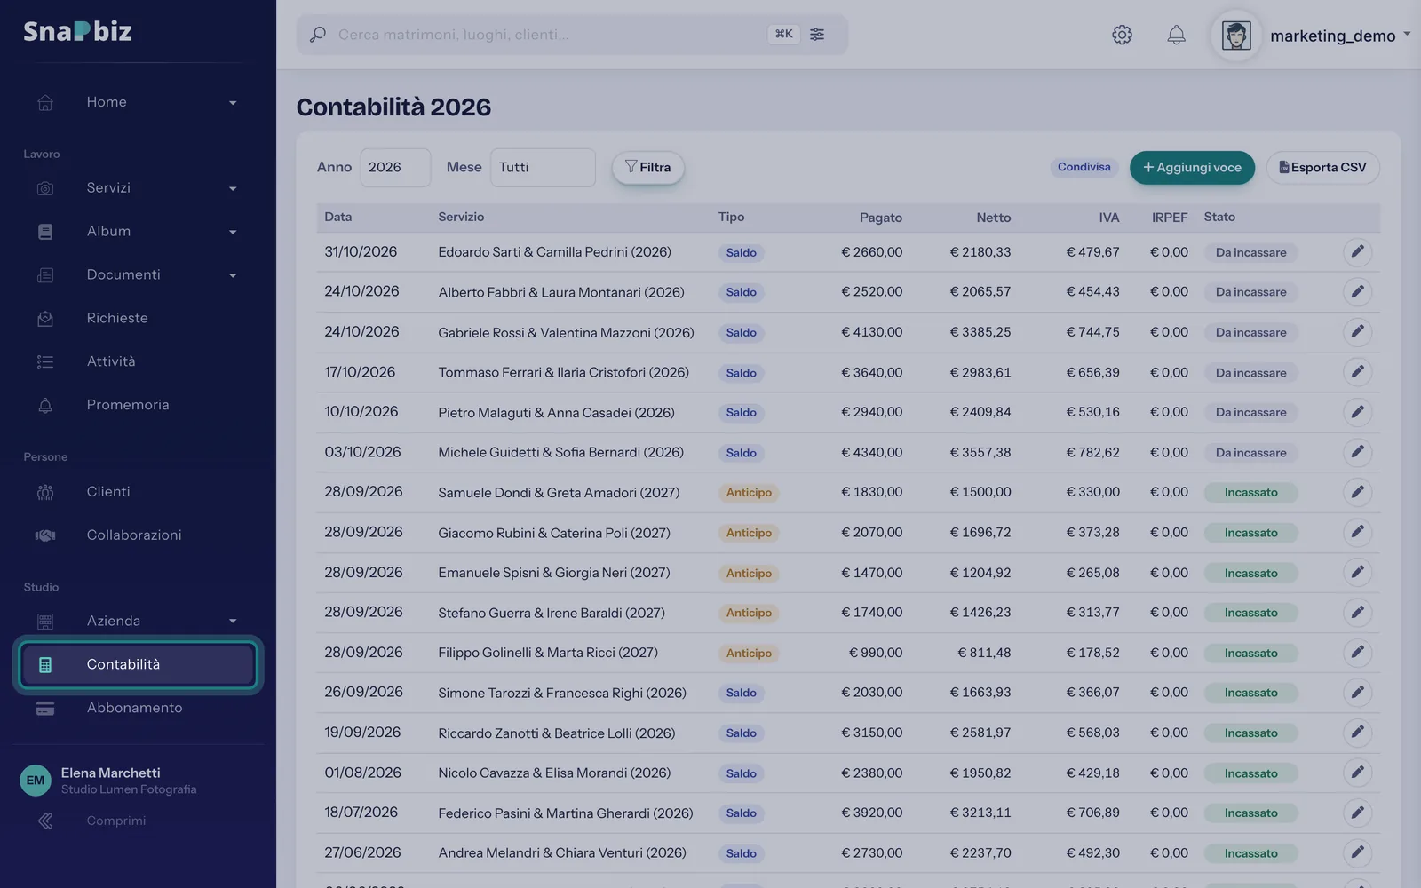This screenshot has height=888, width=1421.
Task: Select Michele Guidetti & Sofia Bernardi (2026) row
Action: click(x=848, y=452)
